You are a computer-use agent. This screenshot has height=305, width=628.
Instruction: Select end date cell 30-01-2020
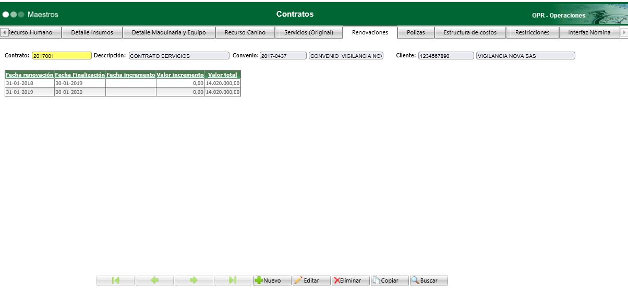click(80, 92)
